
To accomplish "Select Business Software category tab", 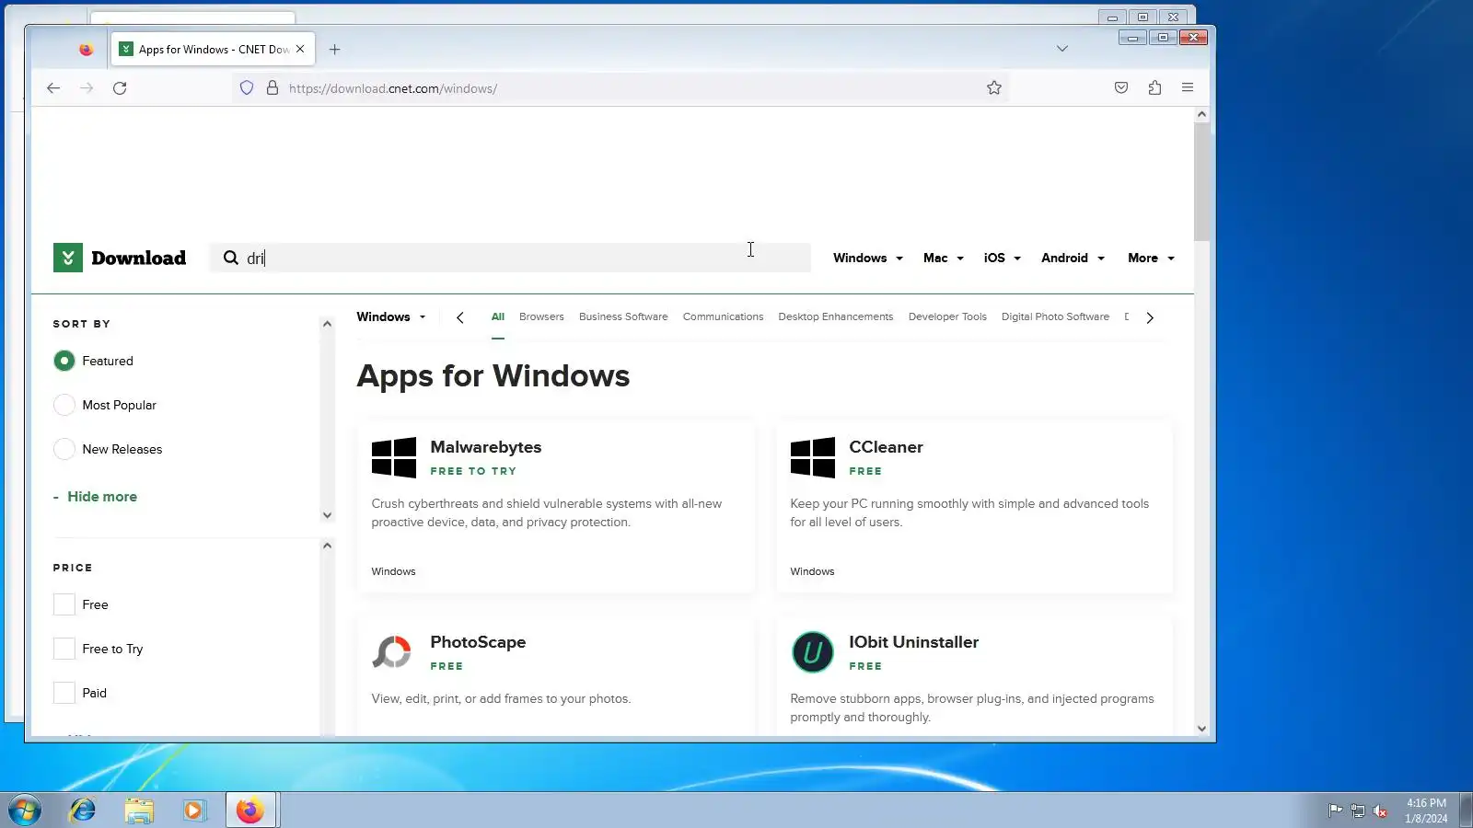I will [x=623, y=316].
